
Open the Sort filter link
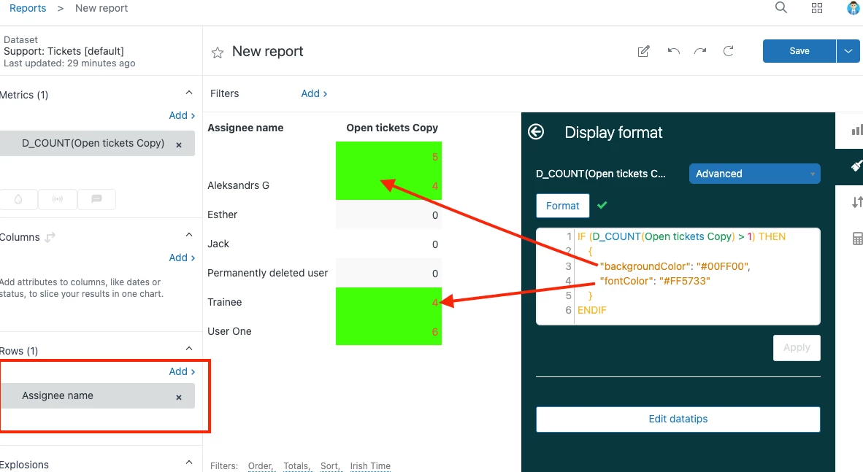(330, 466)
